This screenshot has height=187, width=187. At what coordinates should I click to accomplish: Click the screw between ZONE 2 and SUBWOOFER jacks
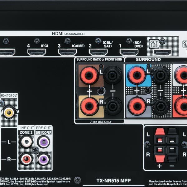click(x=35, y=150)
